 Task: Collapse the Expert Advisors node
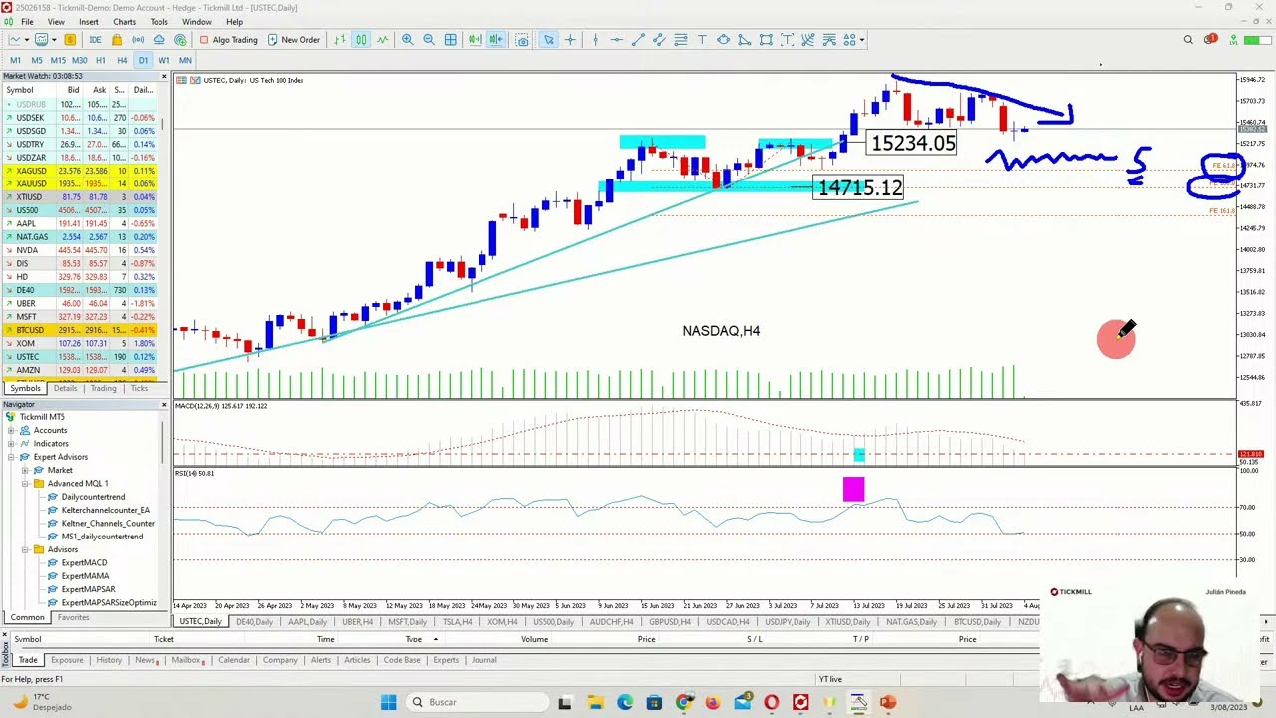[11, 457]
